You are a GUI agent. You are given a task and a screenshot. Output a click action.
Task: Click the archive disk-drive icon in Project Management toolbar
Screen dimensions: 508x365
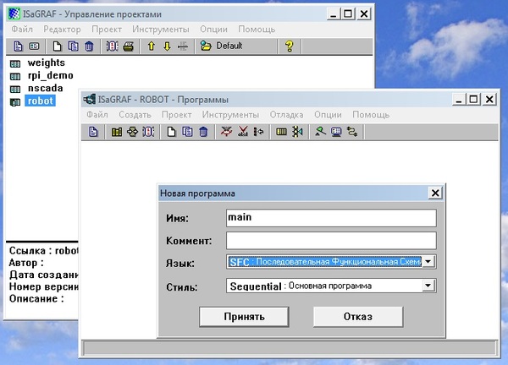coord(129,46)
